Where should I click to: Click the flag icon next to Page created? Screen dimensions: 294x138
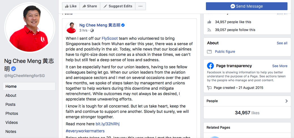[x=209, y=88]
